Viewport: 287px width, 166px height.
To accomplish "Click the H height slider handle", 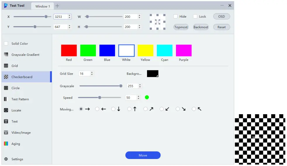I will tap(87, 27).
